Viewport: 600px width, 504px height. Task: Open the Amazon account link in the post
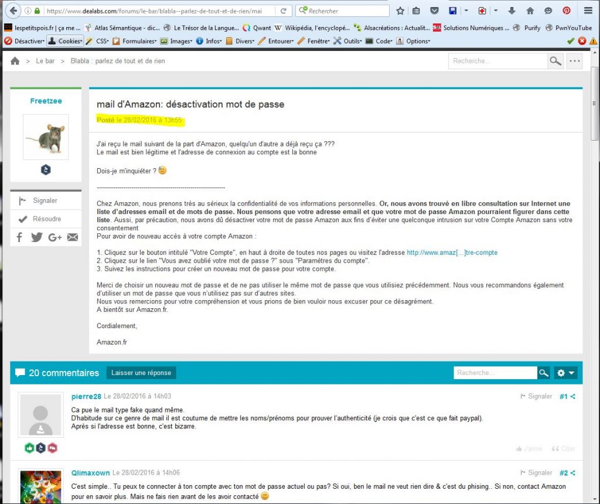(x=452, y=253)
